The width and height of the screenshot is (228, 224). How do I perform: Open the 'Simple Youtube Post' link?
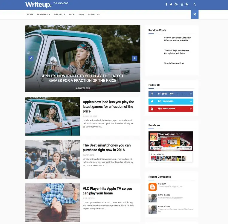(x=174, y=63)
